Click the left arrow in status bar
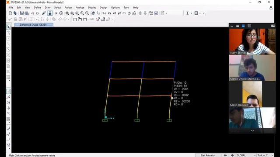280x157 pixels. click(225, 155)
